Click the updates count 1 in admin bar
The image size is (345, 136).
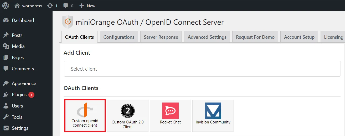[56, 6]
